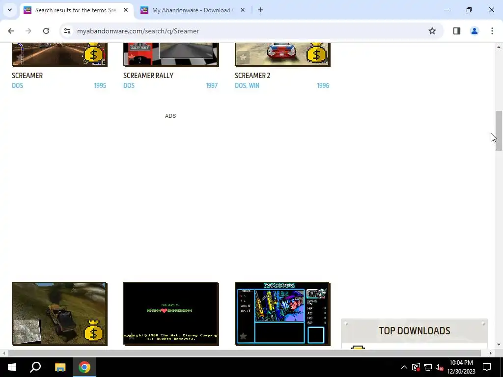Click vertical scrollbar thumb

(499, 131)
